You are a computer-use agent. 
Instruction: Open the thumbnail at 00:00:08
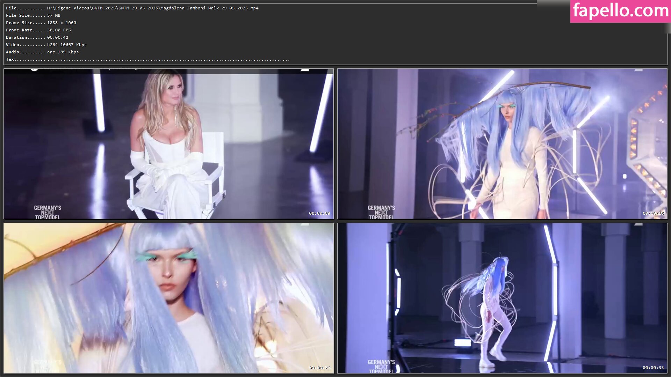click(168, 144)
